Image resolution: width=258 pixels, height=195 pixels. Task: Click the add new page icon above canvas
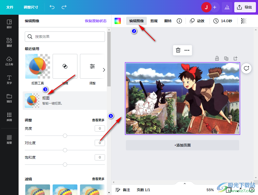click(x=236, y=58)
